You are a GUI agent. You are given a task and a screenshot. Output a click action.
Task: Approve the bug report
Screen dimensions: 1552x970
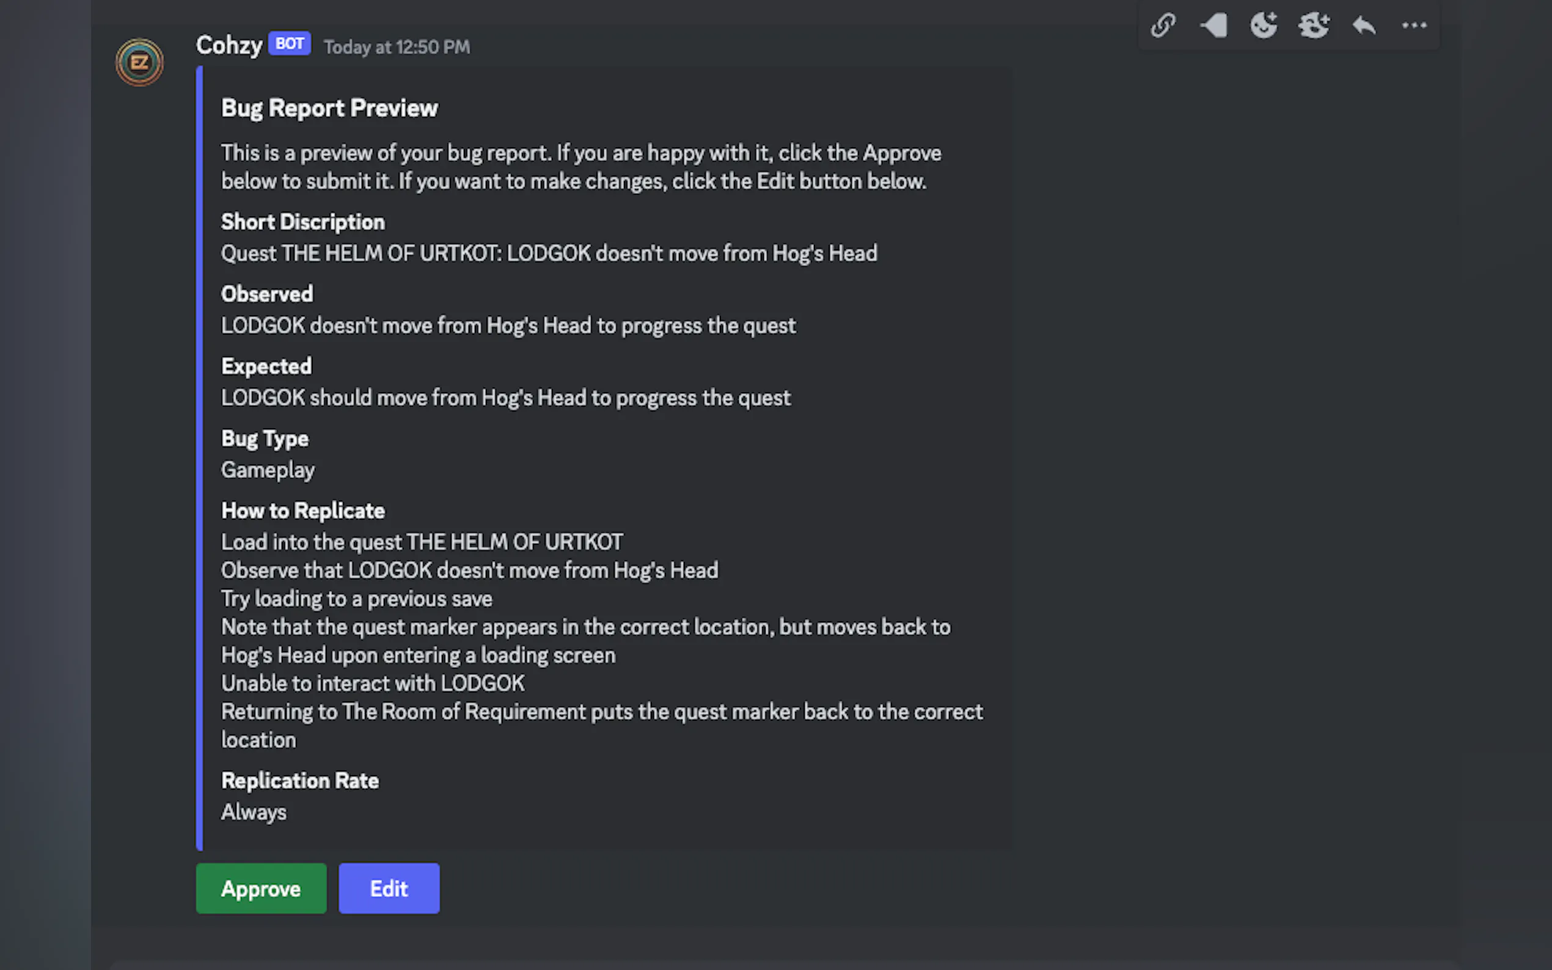coord(261,889)
